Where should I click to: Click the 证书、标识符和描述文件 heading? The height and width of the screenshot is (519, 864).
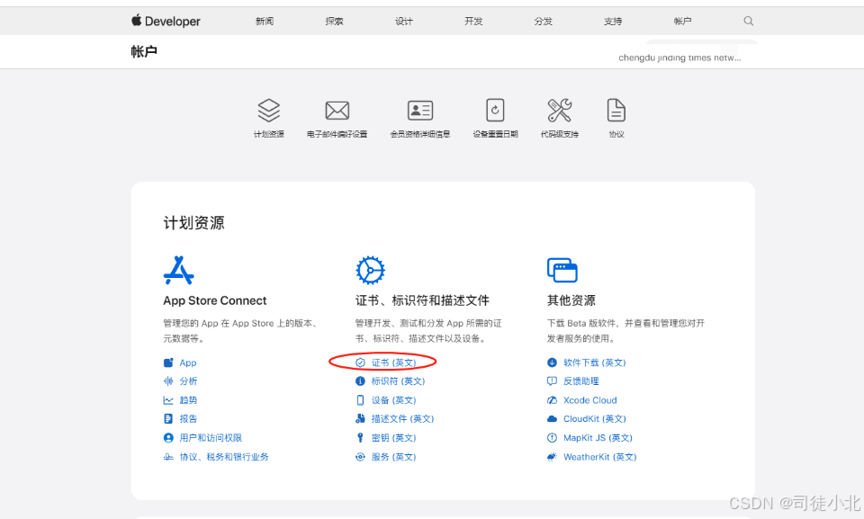tap(422, 300)
